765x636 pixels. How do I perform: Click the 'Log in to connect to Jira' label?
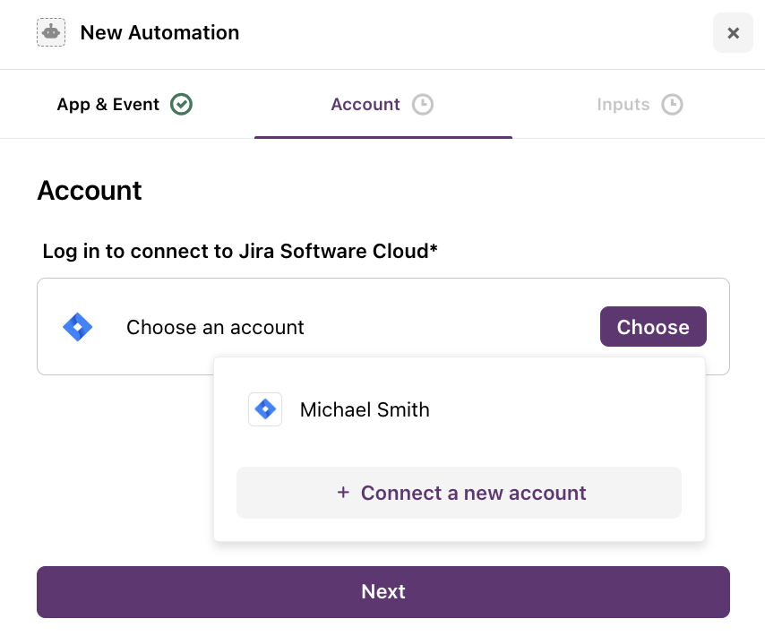239,251
